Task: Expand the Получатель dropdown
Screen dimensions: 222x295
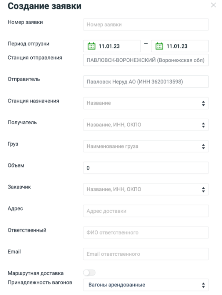Action: [146, 125]
